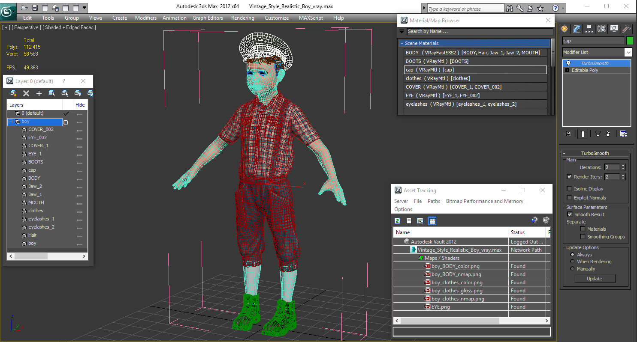Viewport: 637px width, 342px height.
Task: Open the Edit menu
Action: [x=27, y=18]
